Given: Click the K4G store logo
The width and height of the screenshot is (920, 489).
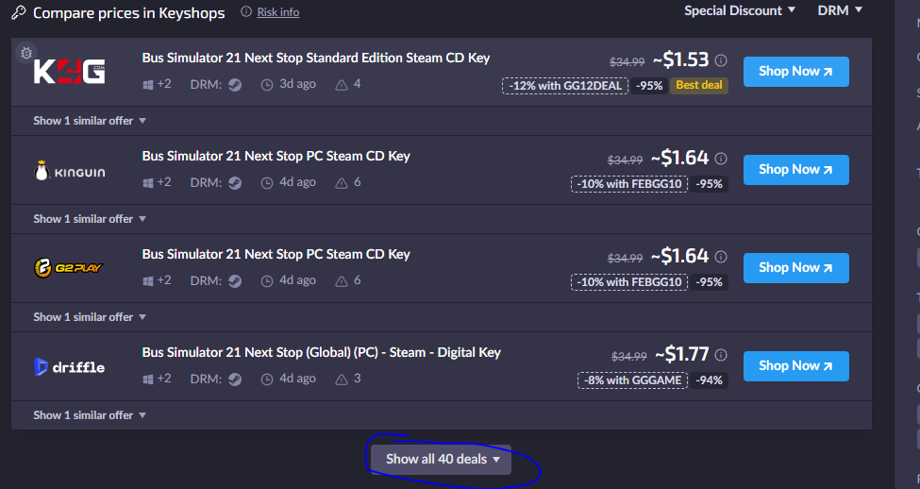Looking at the screenshot, I should [70, 72].
